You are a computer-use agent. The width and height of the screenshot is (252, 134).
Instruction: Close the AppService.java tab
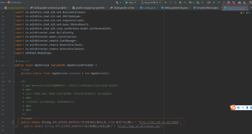(x=246, y=8)
